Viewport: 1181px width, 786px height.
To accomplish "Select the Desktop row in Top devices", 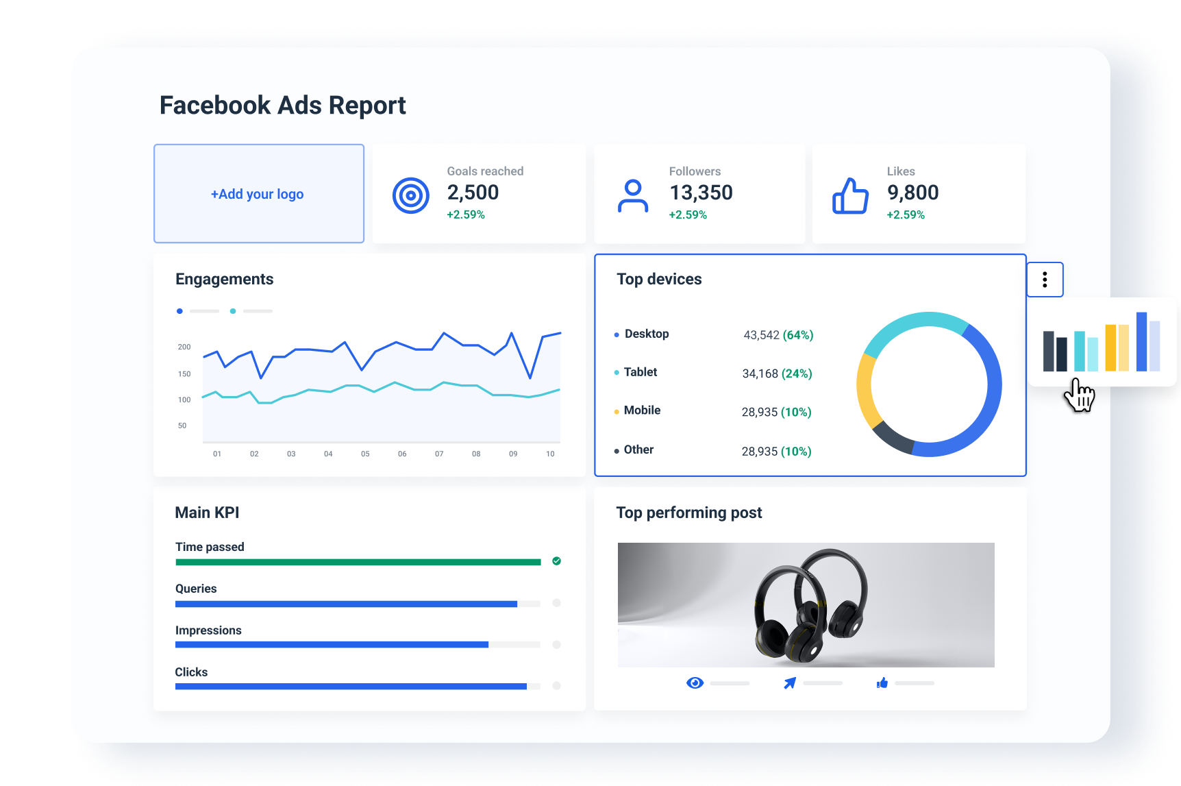I will (712, 334).
